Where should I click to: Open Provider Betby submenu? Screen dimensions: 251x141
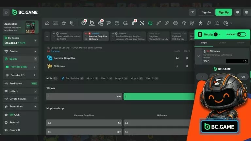(21, 67)
